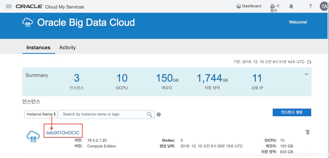The image size is (329, 158).
Task: Click the Oracle Big Data Cloud heading
Action: click(x=86, y=22)
